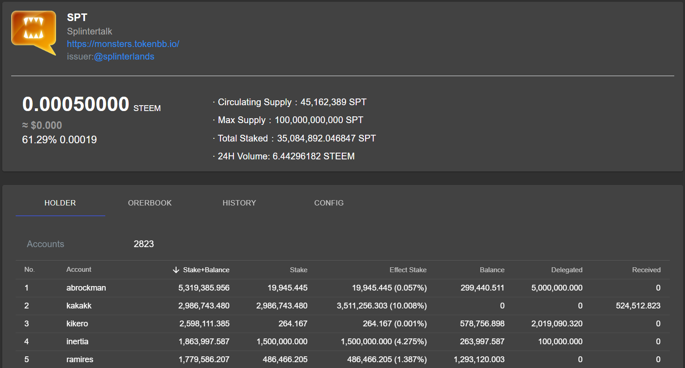Viewport: 685px width, 368px height.
Task: Click the Splintertalk SPT token logo
Action: (x=34, y=33)
